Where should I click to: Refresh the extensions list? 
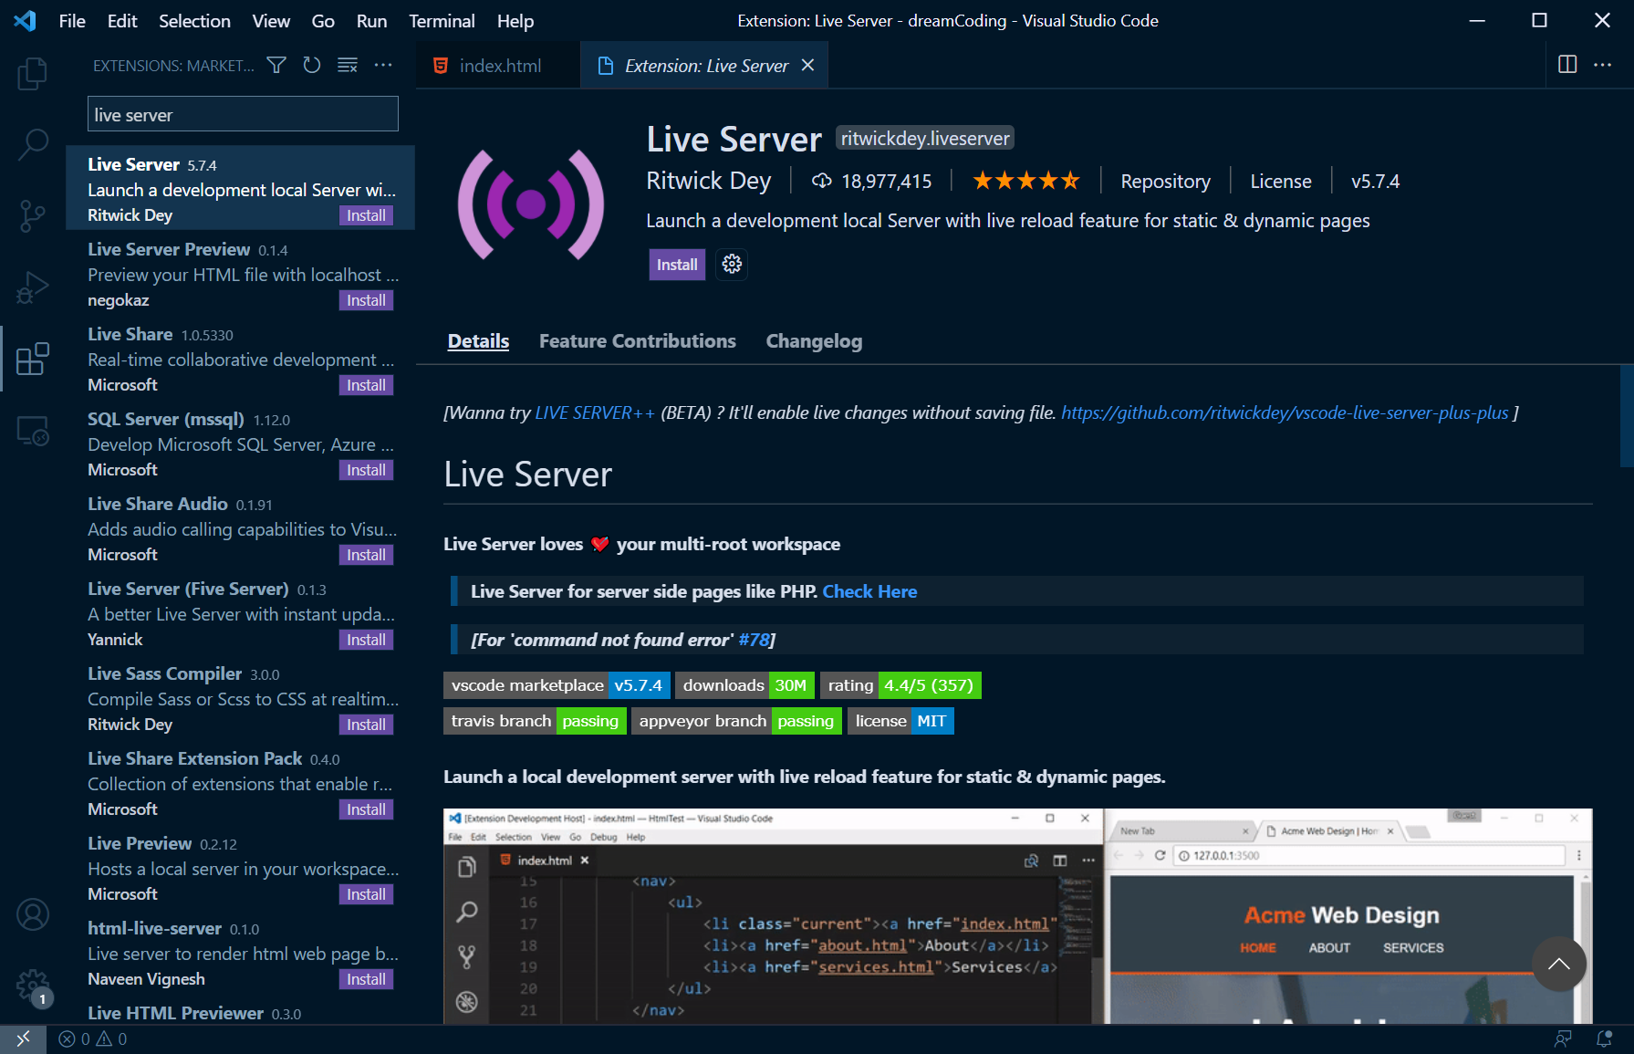click(312, 65)
